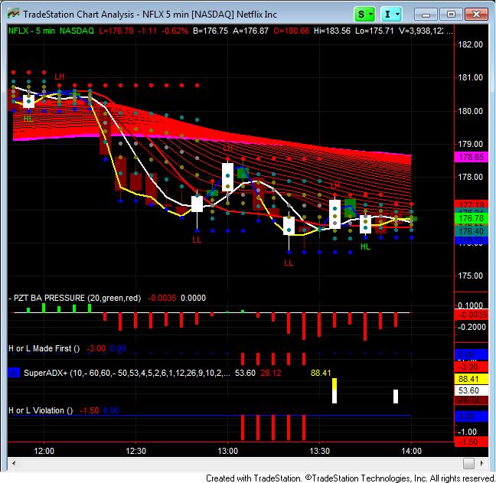Click the 12:00 time axis label
Image resolution: width=496 pixels, height=483 pixels.
pos(44,451)
